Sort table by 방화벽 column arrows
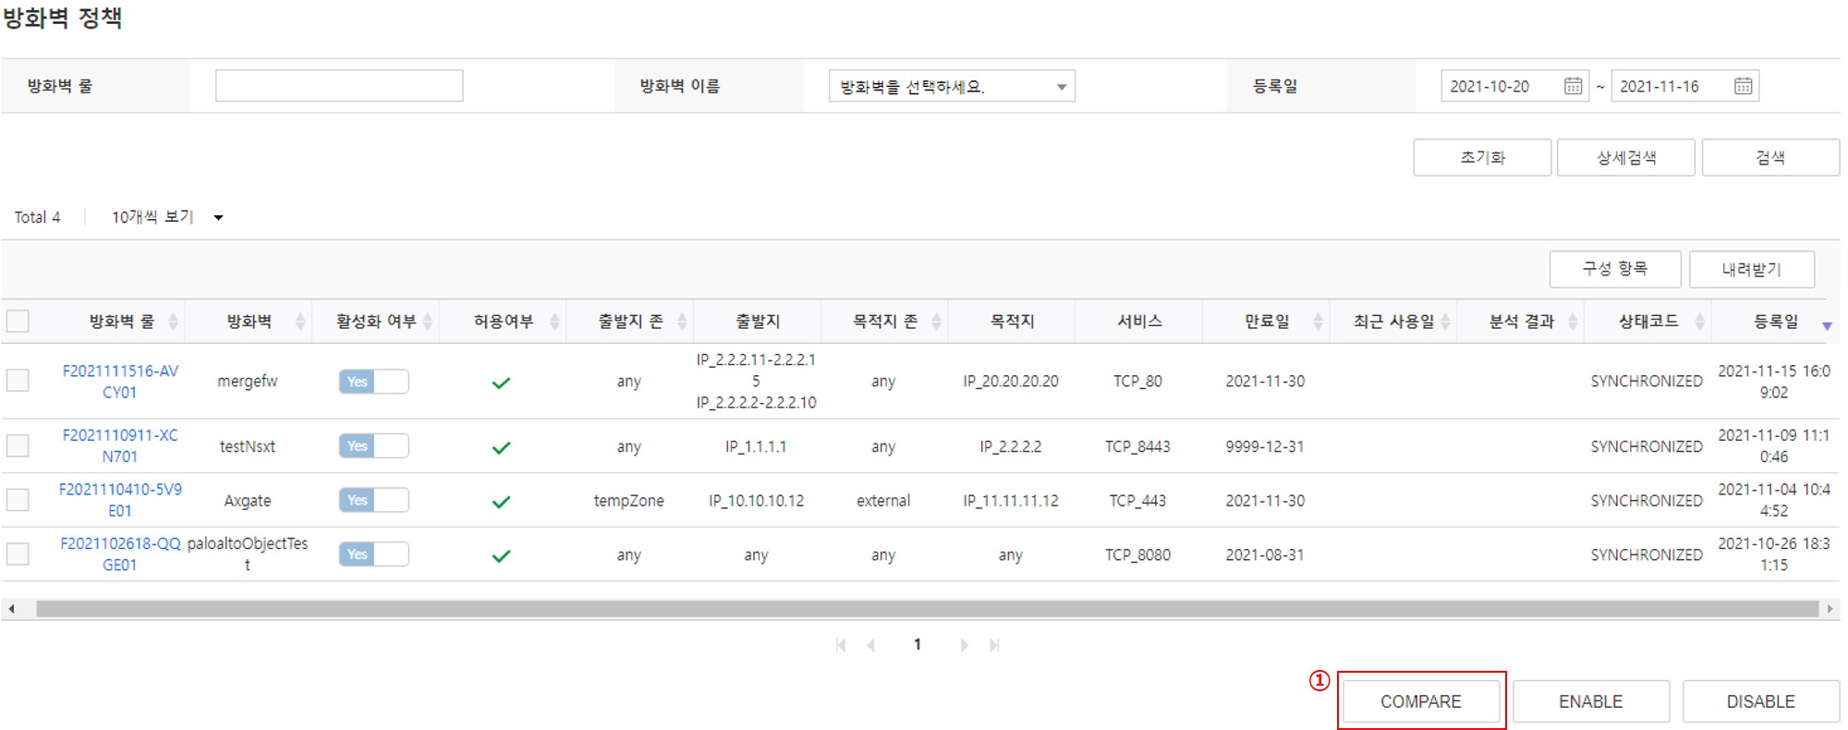The width and height of the screenshot is (1848, 730). click(300, 322)
